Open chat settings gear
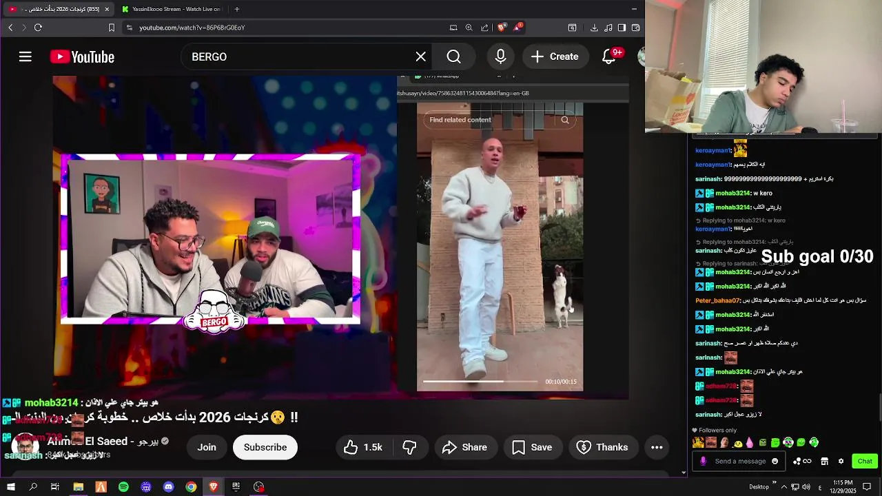Screen dimensions: 882x496 point(841,462)
